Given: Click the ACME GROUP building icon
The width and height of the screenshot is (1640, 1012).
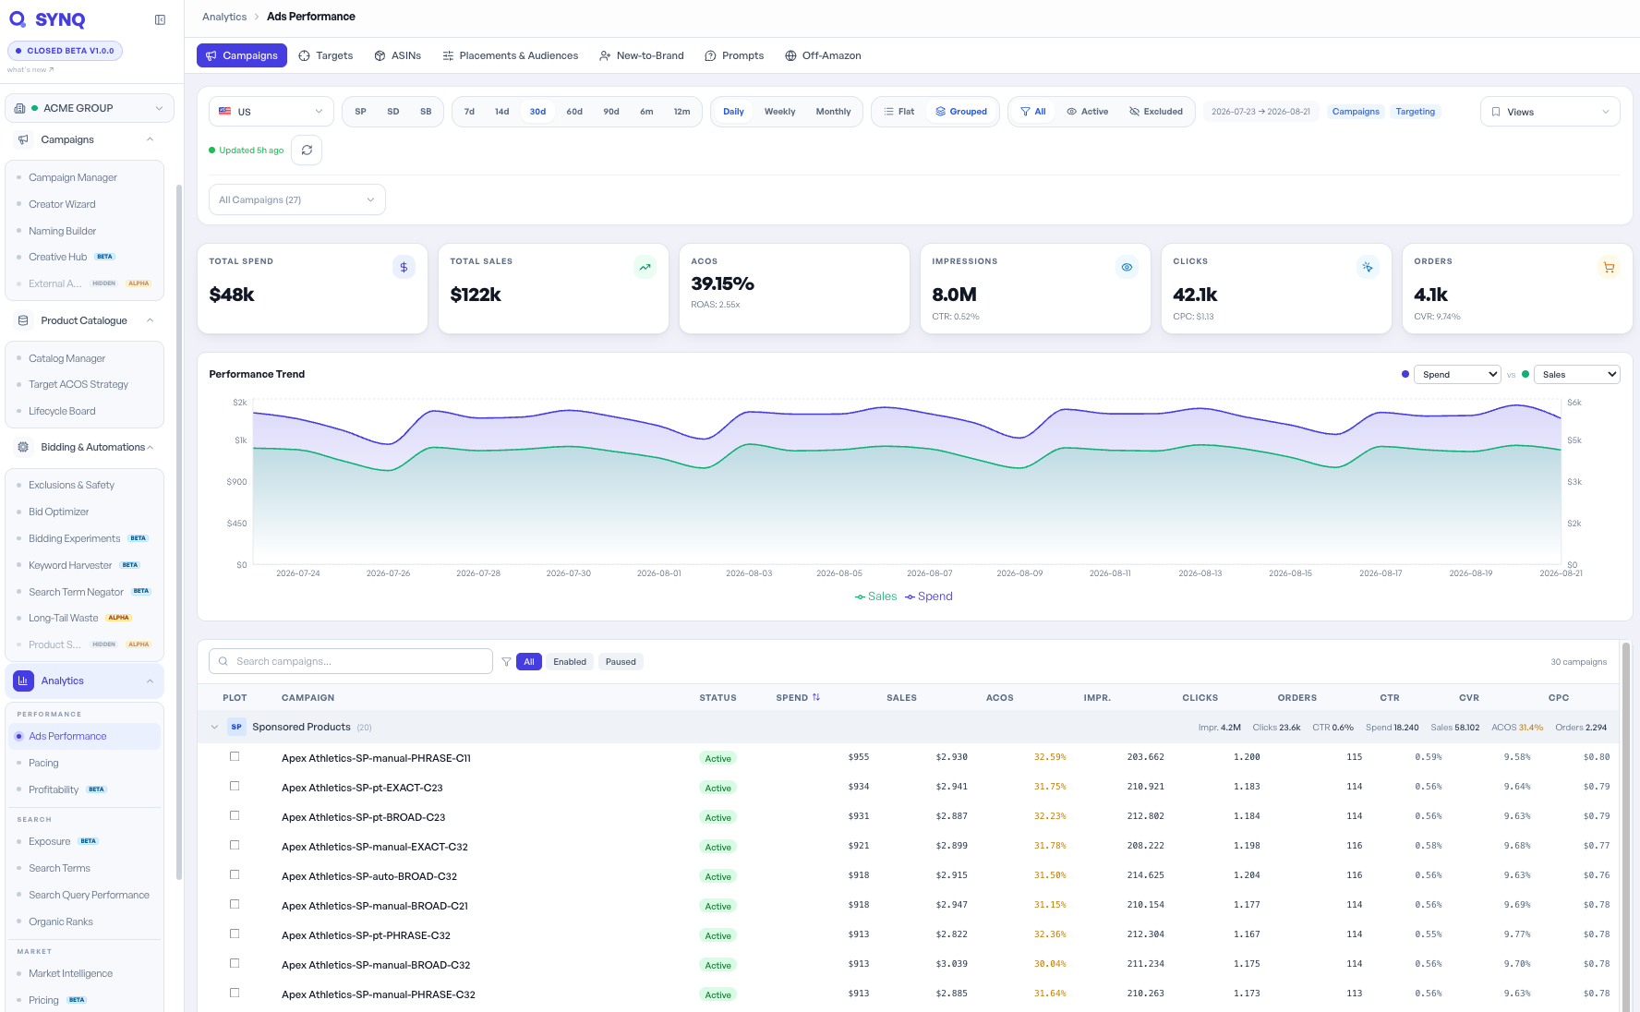Looking at the screenshot, I should (x=20, y=108).
